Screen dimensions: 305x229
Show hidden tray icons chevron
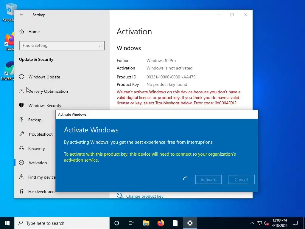(x=252, y=223)
